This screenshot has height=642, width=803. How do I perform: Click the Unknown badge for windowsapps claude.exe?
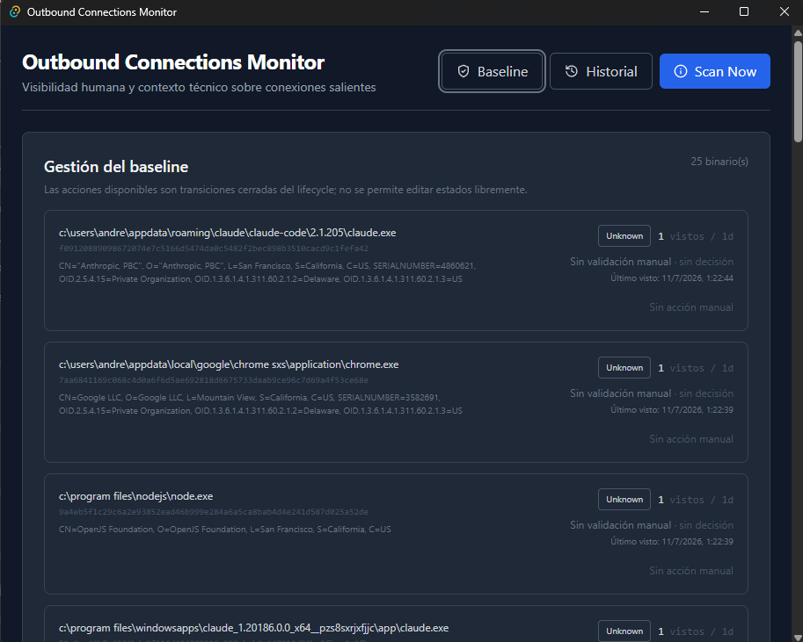tap(624, 631)
